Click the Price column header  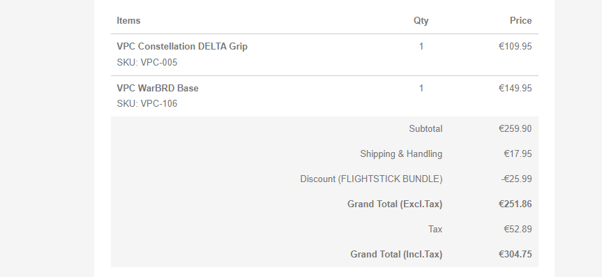coord(520,21)
